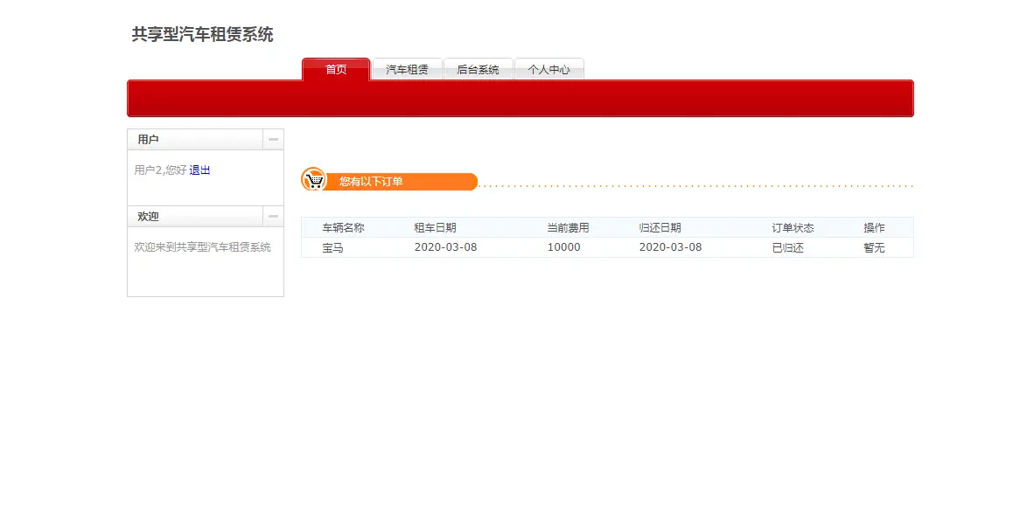Click the 车辆名称 column header
1027x513 pixels.
343,228
